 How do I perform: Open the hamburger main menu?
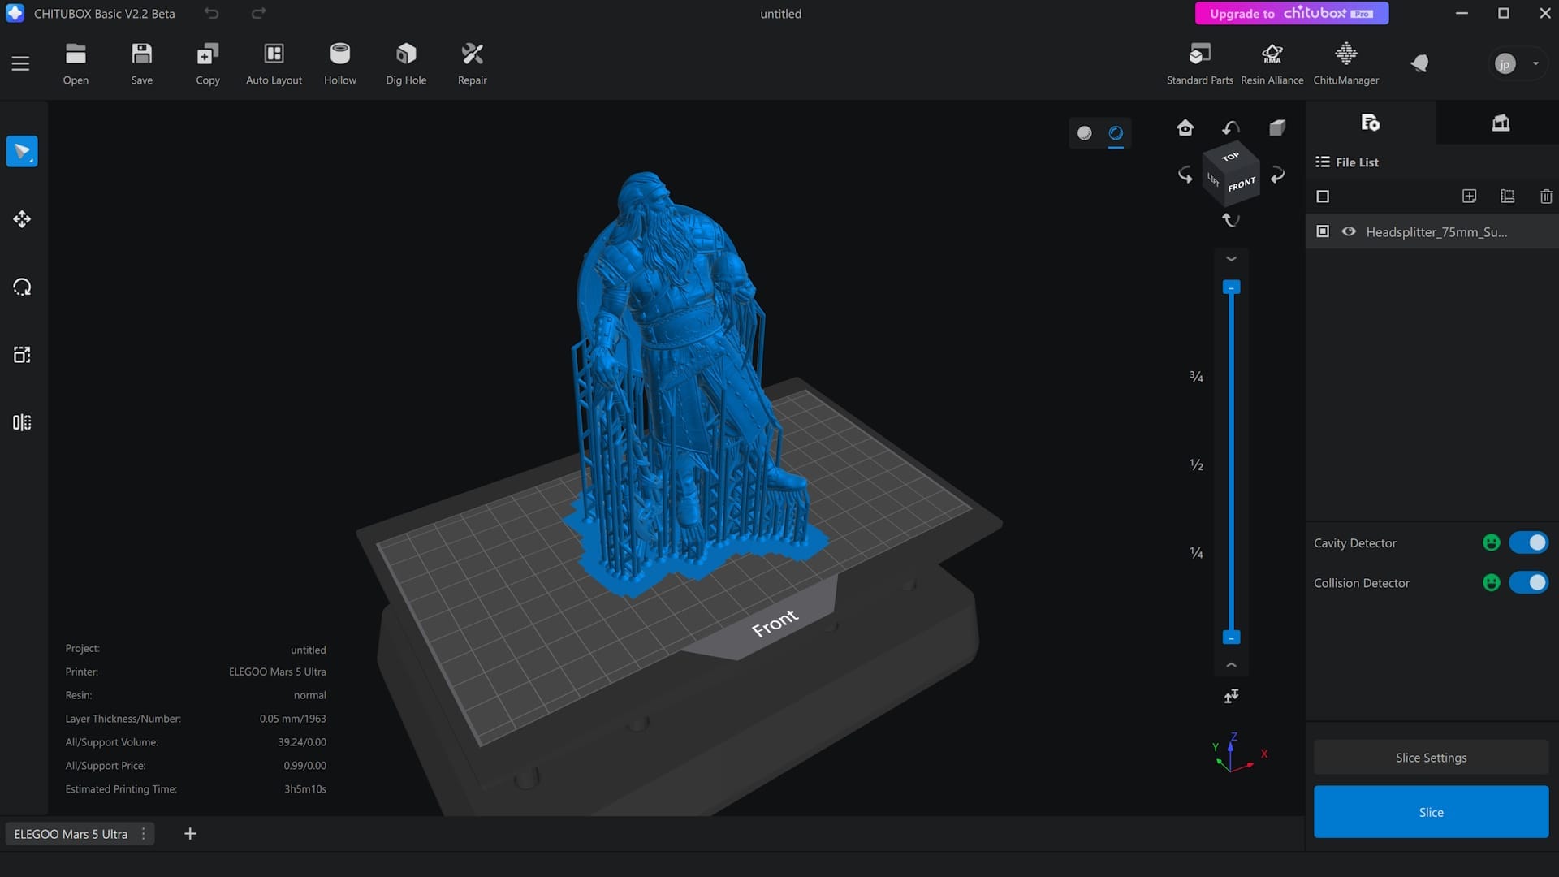tap(20, 63)
